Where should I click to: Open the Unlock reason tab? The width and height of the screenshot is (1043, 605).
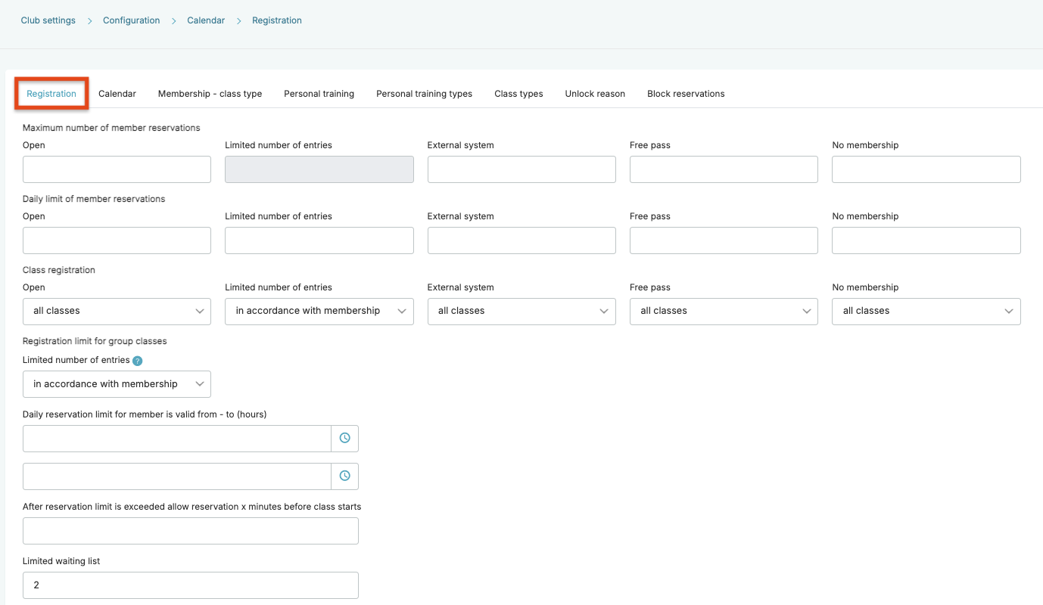click(595, 94)
